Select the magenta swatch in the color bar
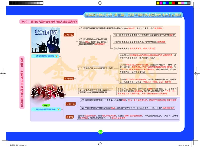 (161, 3)
